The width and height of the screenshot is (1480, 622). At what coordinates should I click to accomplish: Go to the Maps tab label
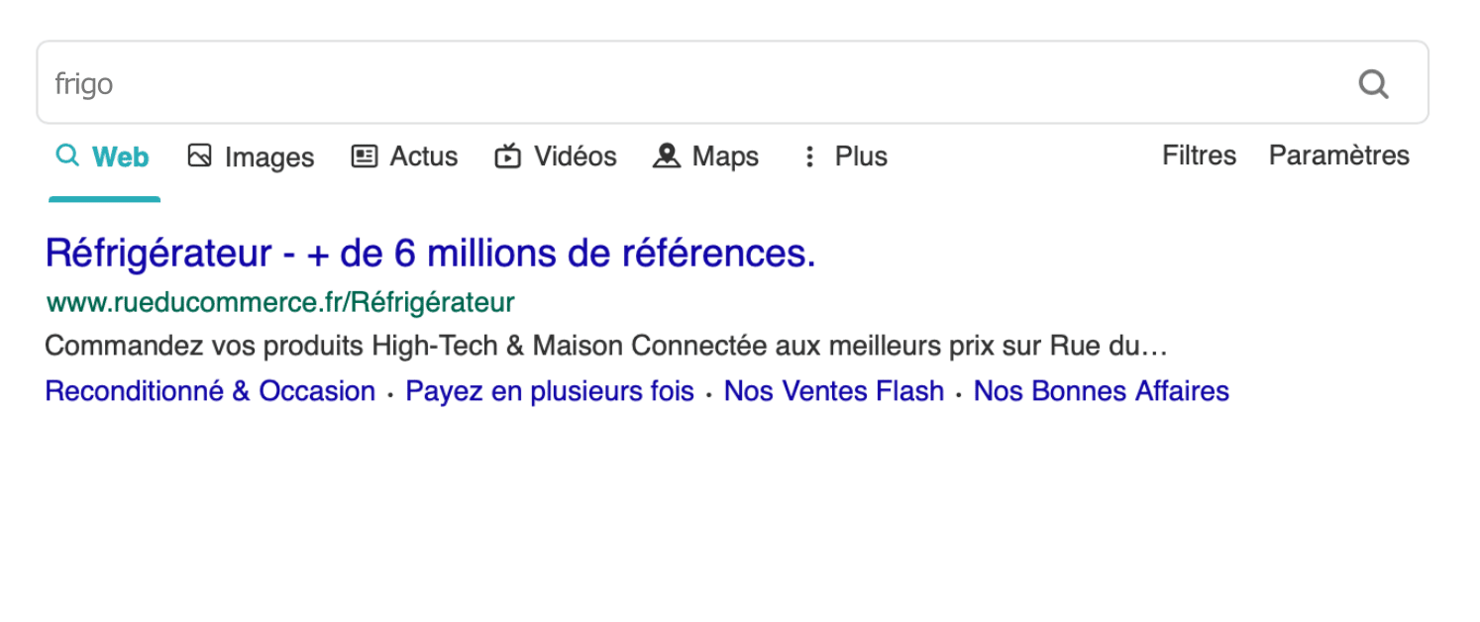pyautogui.click(x=725, y=156)
